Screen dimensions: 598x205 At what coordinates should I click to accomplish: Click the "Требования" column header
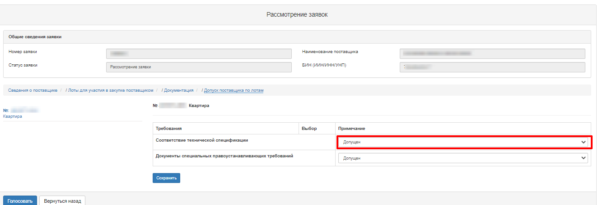pos(168,129)
